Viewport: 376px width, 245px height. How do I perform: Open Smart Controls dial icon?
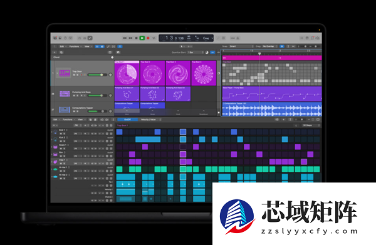coord(80,38)
